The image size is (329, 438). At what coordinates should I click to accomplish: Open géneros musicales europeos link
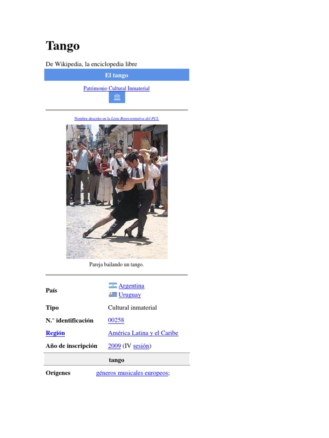tap(132, 373)
